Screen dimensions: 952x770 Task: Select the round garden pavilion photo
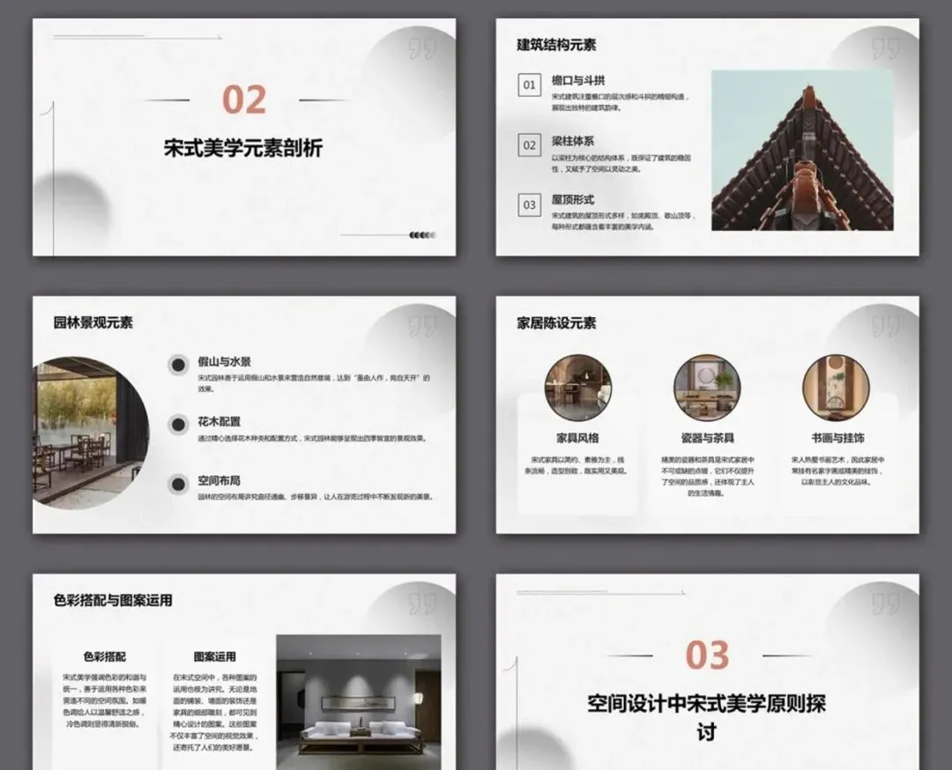coord(91,432)
